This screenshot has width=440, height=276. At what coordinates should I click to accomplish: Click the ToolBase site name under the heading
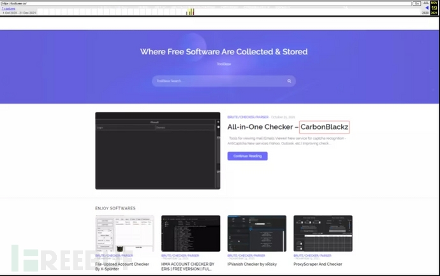[224, 64]
